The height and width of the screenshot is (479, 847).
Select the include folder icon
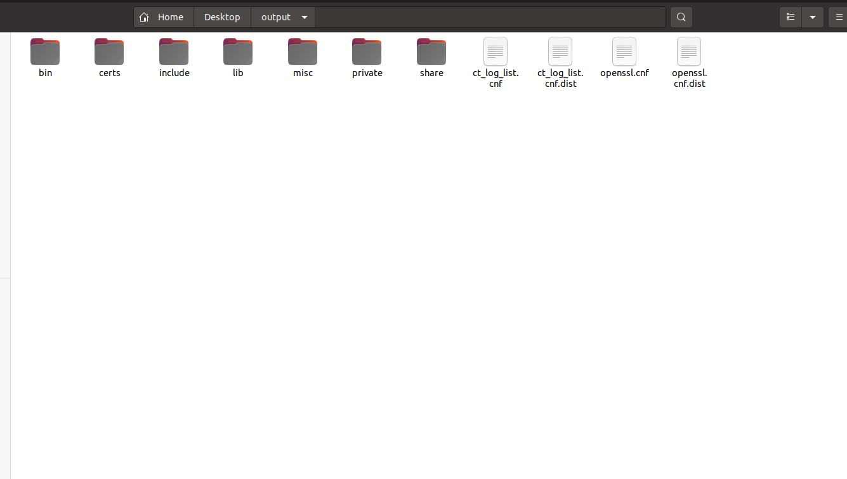(x=174, y=52)
